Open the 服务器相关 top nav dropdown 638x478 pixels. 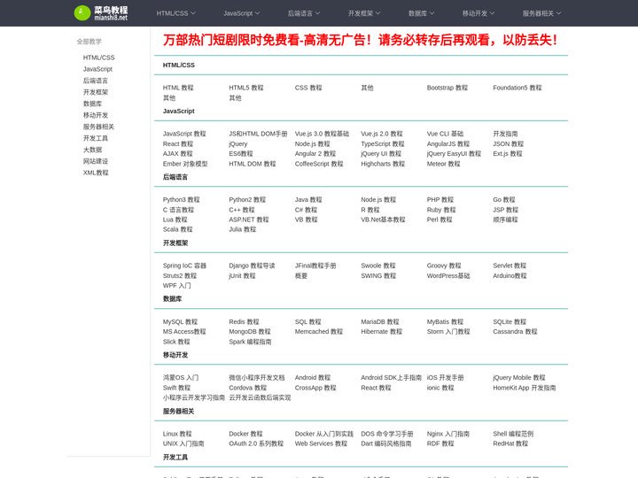541,13
